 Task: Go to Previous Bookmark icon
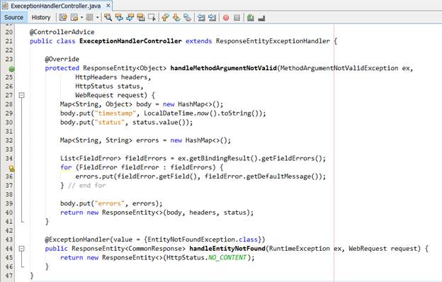point(165,18)
